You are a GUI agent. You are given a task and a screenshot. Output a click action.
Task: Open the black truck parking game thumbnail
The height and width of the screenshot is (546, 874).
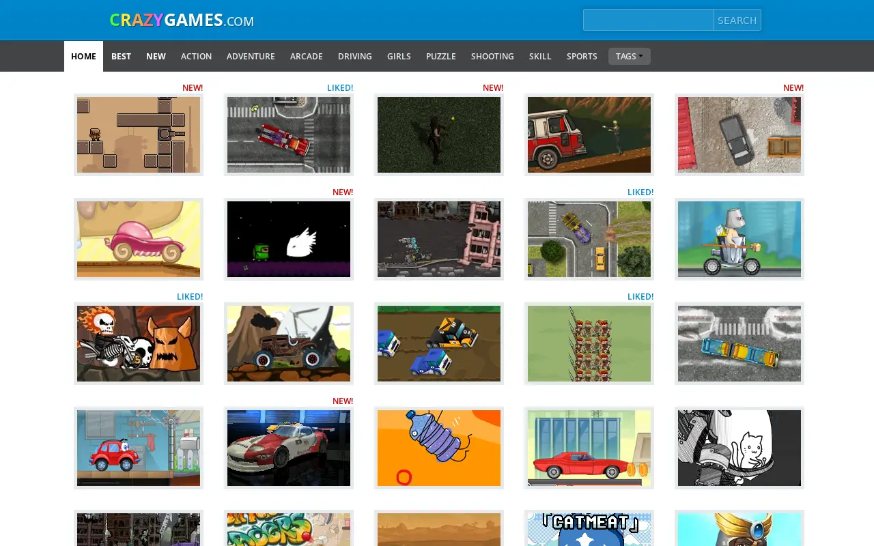pyautogui.click(x=739, y=134)
